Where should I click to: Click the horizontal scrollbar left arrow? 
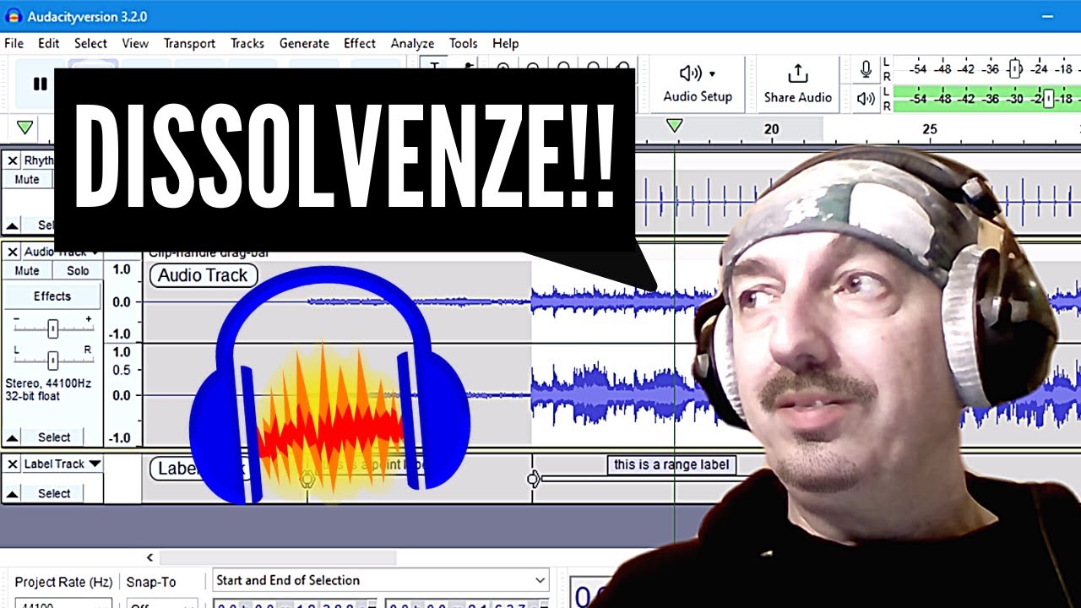tap(150, 557)
